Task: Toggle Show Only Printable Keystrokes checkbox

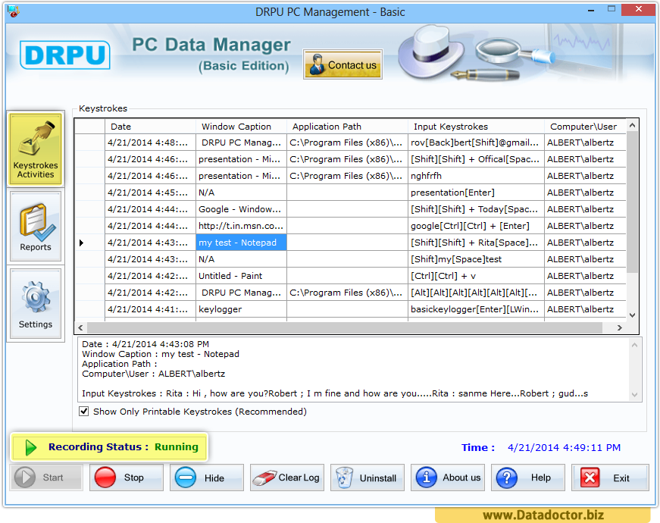Action: (x=84, y=411)
